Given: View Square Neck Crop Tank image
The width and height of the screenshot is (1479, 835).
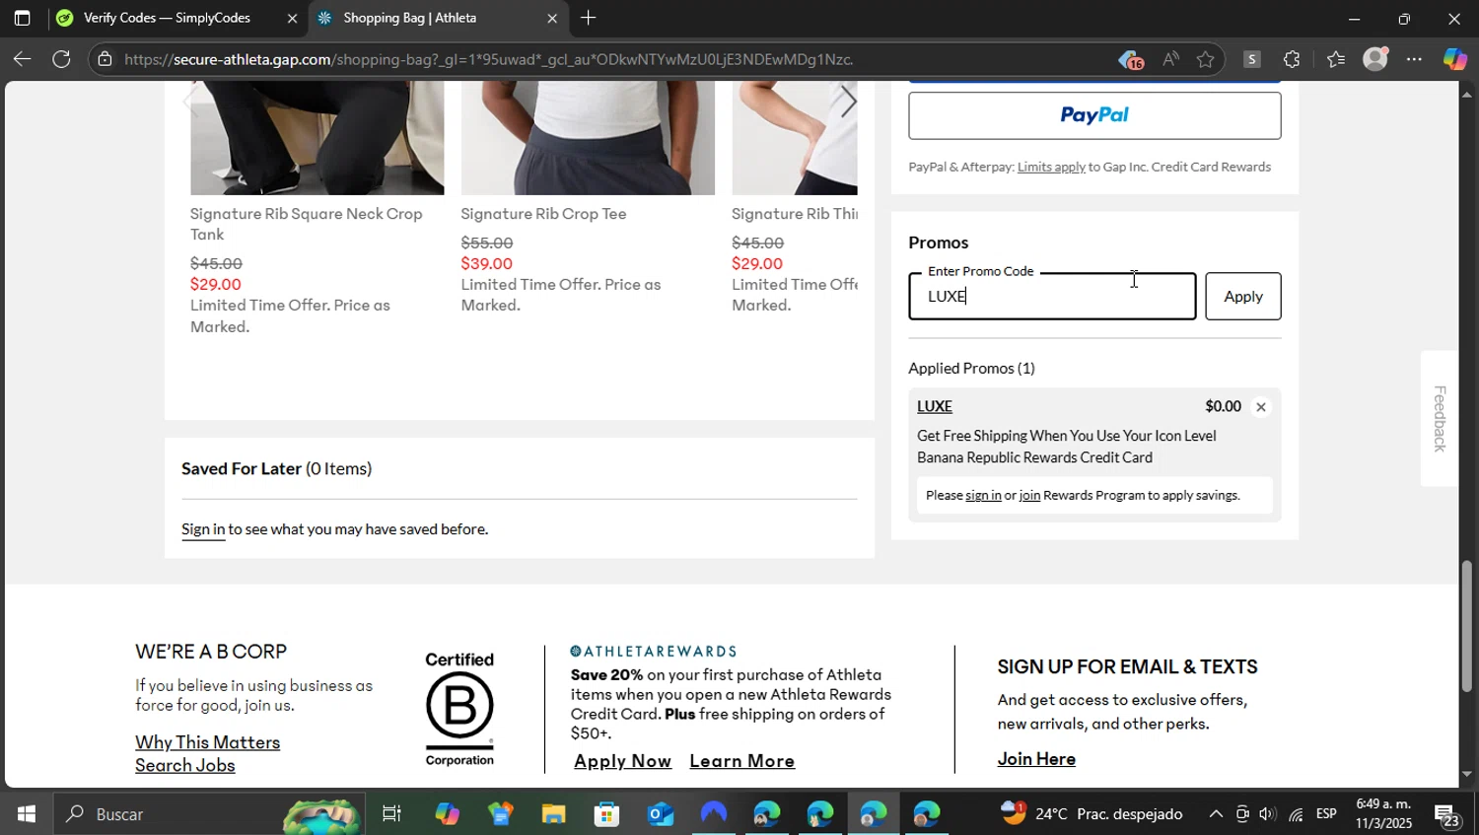Looking at the screenshot, I should pyautogui.click(x=317, y=138).
